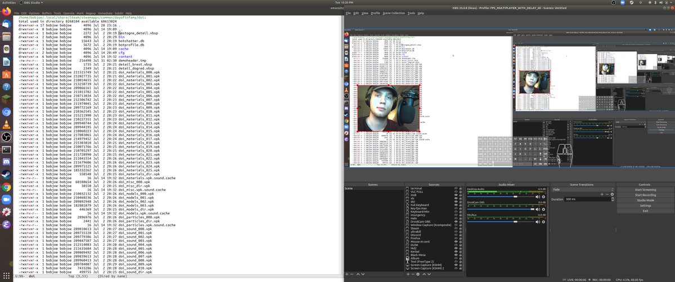
Task: Toggle visibility of DroidCam OBS source
Action: (x=456, y=222)
